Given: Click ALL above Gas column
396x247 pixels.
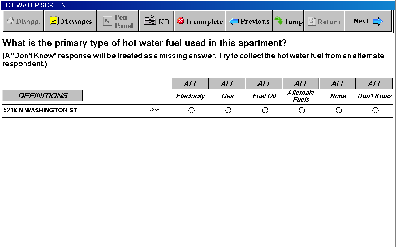Looking at the screenshot, I should pos(227,84).
